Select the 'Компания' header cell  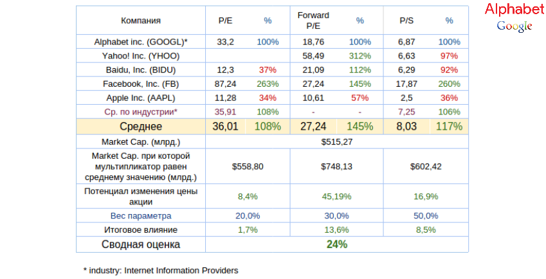pos(141,21)
